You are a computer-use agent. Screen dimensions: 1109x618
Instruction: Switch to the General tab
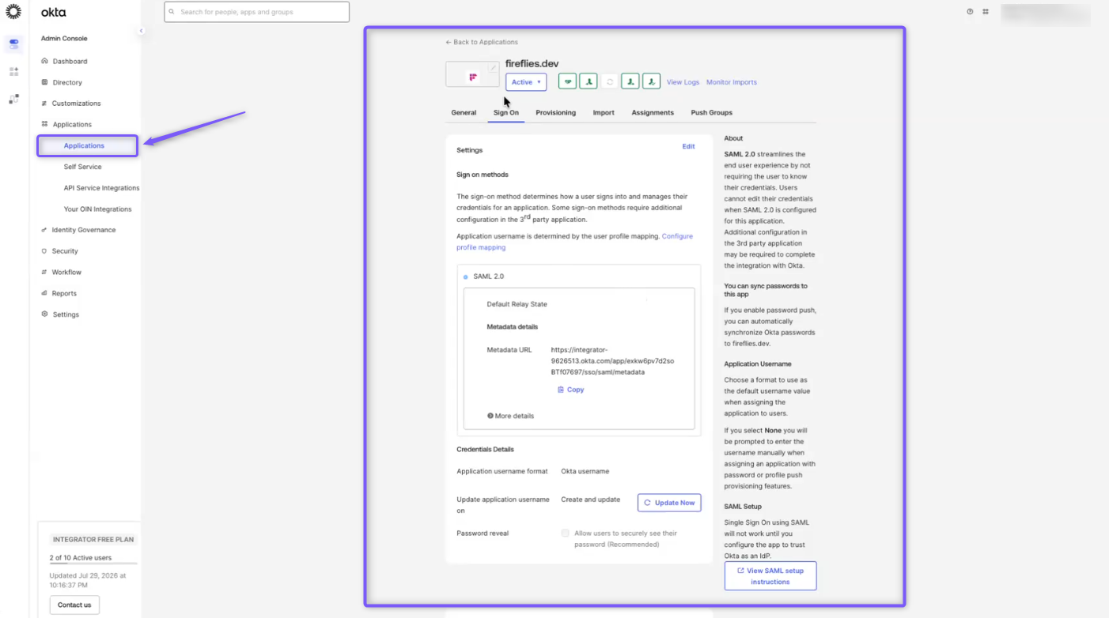pyautogui.click(x=464, y=113)
